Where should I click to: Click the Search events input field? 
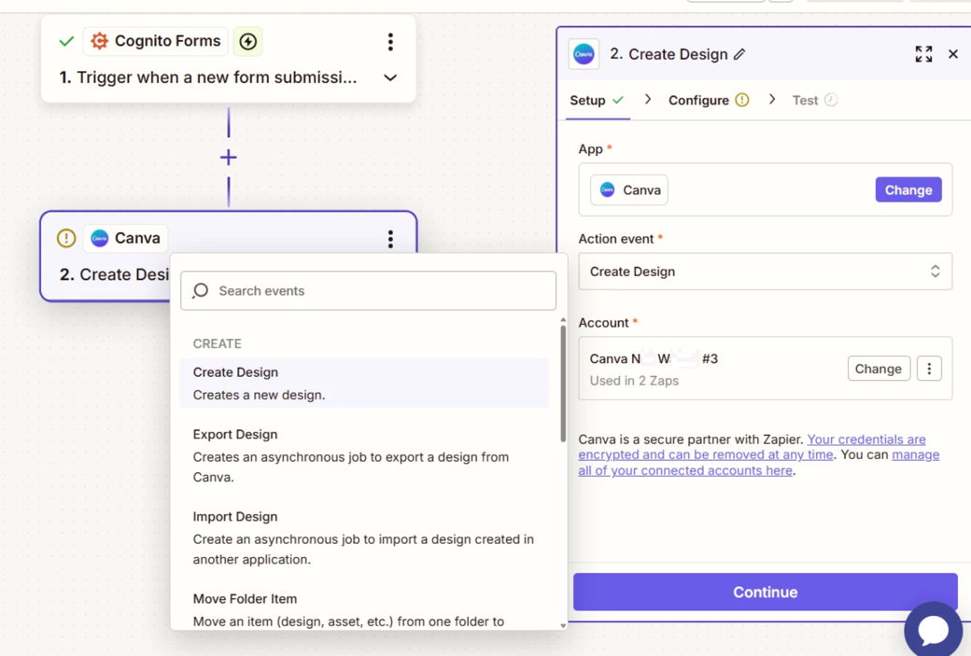369,291
